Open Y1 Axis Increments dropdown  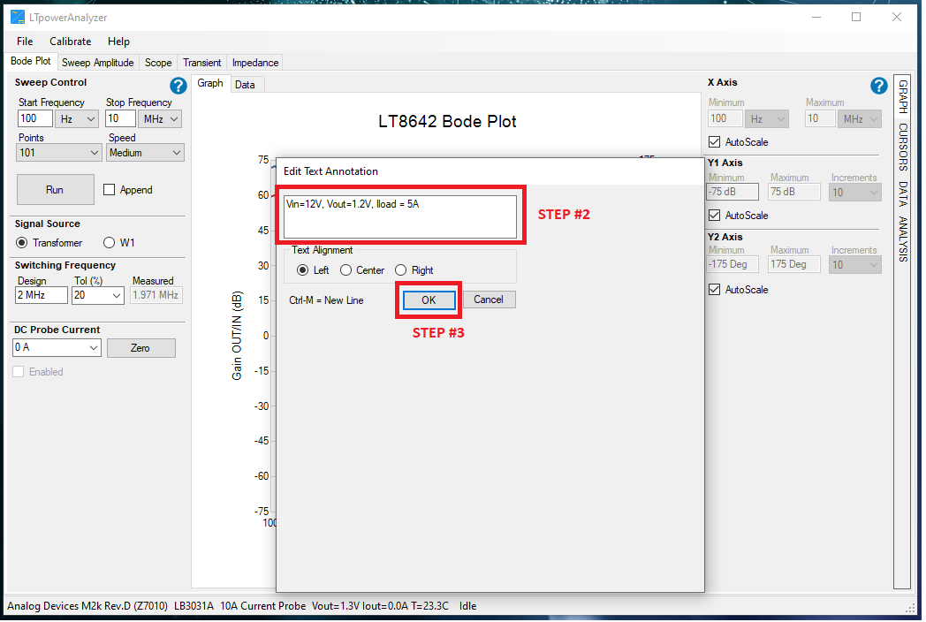855,192
